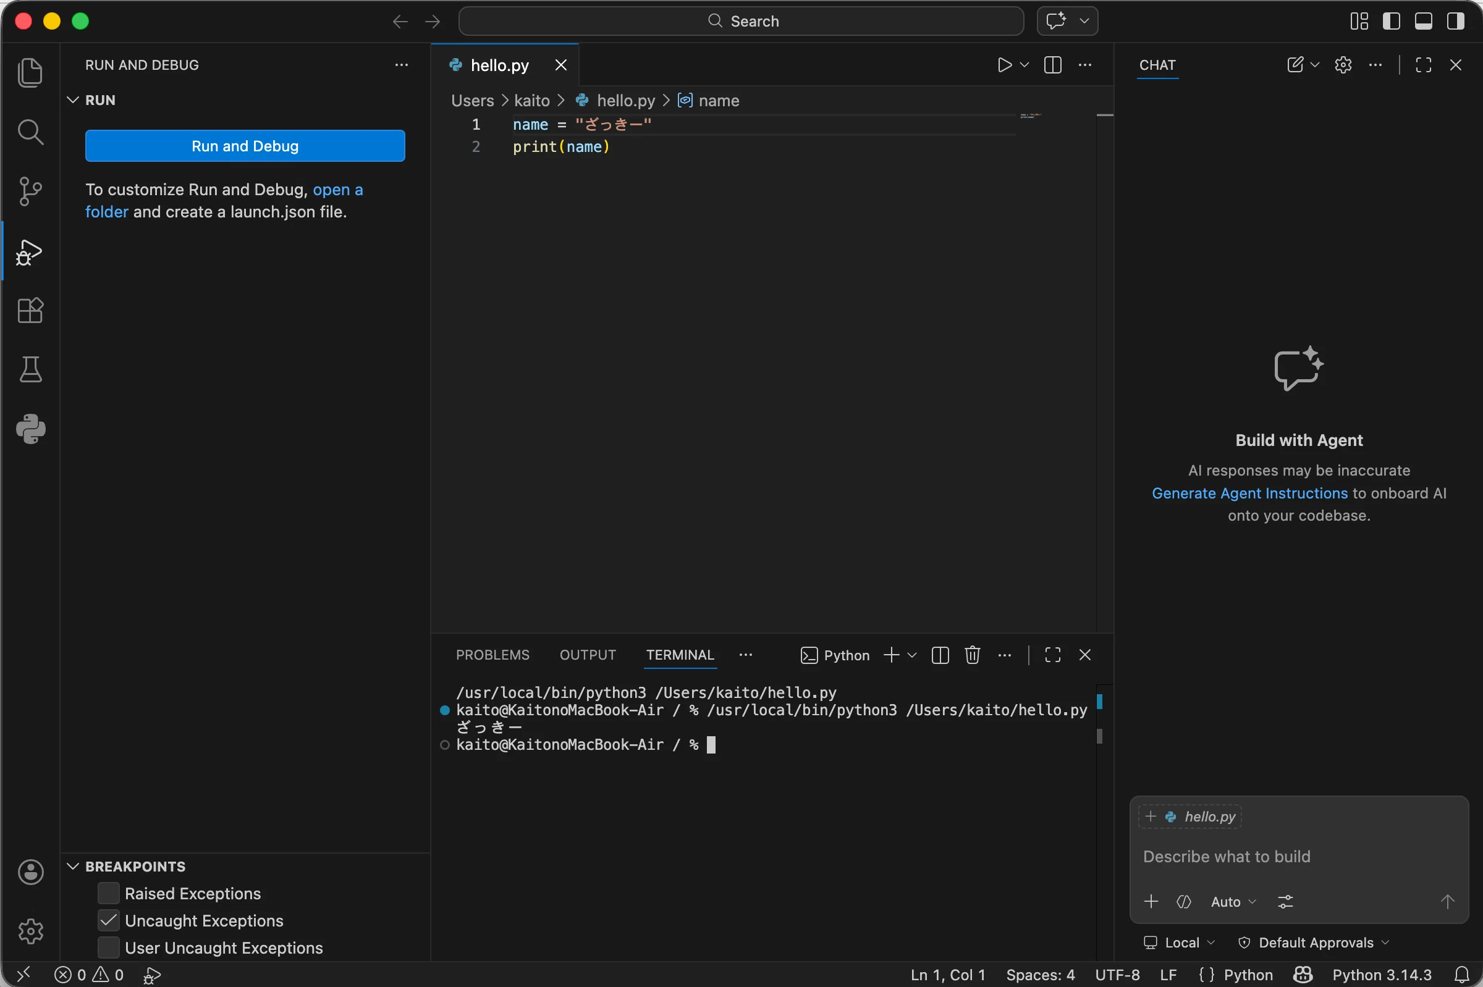The height and width of the screenshot is (987, 1483).
Task: Switch to the OUTPUT tab
Action: point(588,655)
